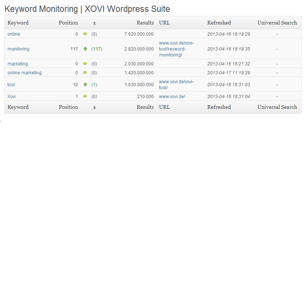
Task: Select position value 117
Action: (74, 49)
